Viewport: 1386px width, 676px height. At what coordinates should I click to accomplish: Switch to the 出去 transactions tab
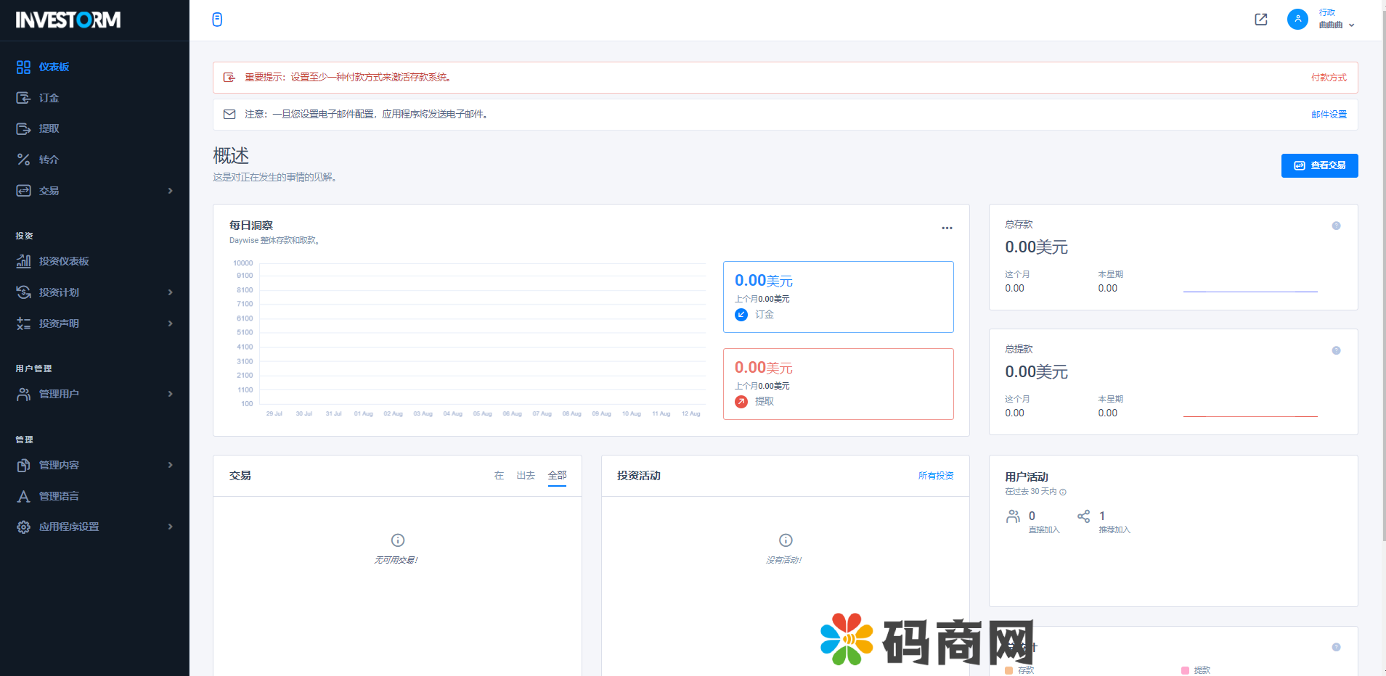(x=526, y=476)
